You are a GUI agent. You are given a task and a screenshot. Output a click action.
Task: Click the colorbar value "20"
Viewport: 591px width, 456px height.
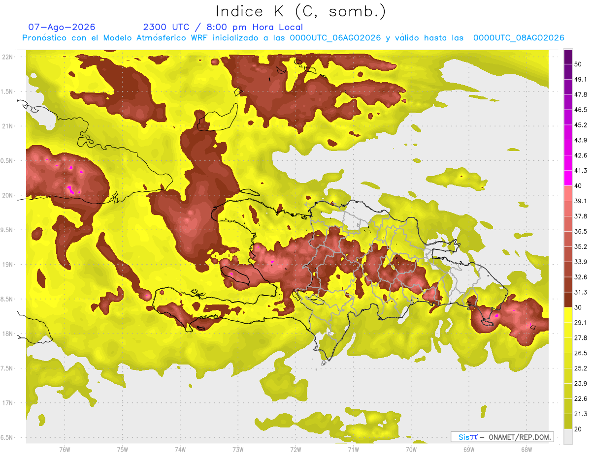pos(578,429)
